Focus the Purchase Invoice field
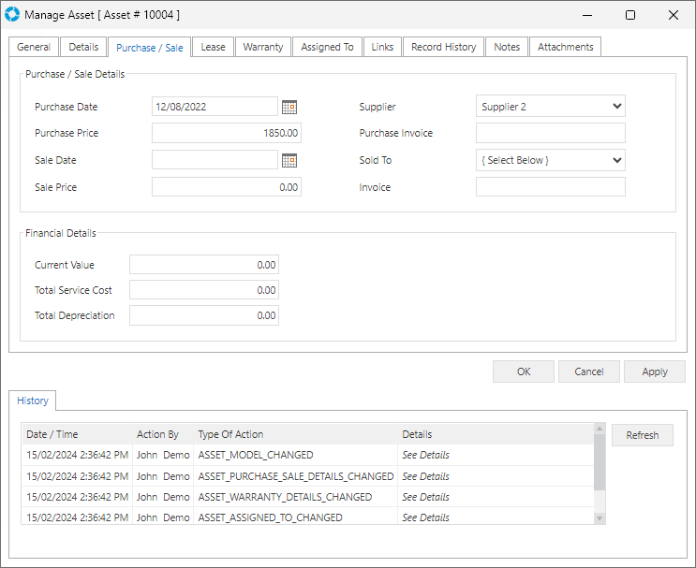The image size is (696, 568). pos(550,134)
